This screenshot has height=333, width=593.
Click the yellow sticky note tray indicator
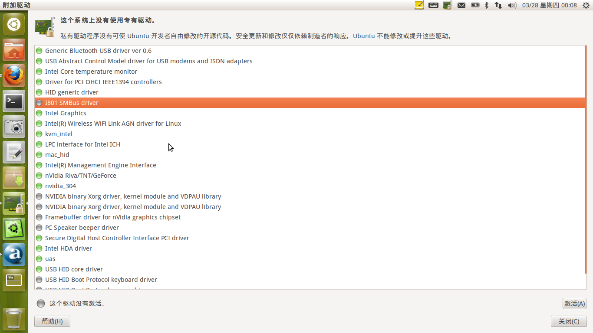pyautogui.click(x=419, y=5)
